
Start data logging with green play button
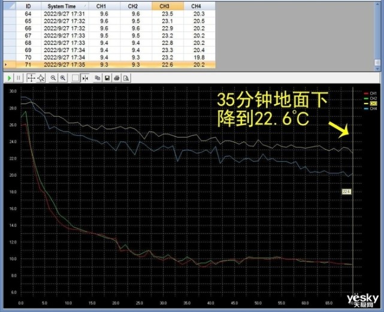pyautogui.click(x=9, y=78)
